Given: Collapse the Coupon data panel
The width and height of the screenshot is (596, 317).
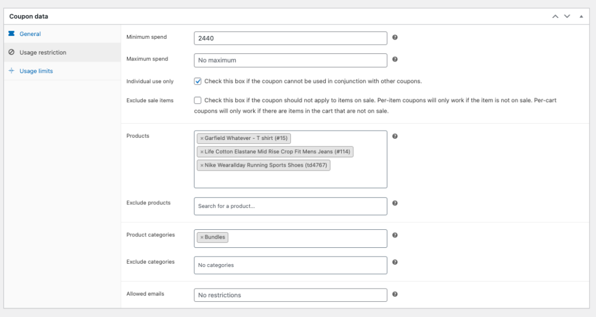Looking at the screenshot, I should click(x=581, y=16).
